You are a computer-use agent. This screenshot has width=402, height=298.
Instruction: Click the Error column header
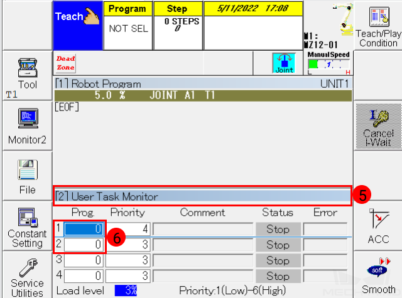[325, 213]
